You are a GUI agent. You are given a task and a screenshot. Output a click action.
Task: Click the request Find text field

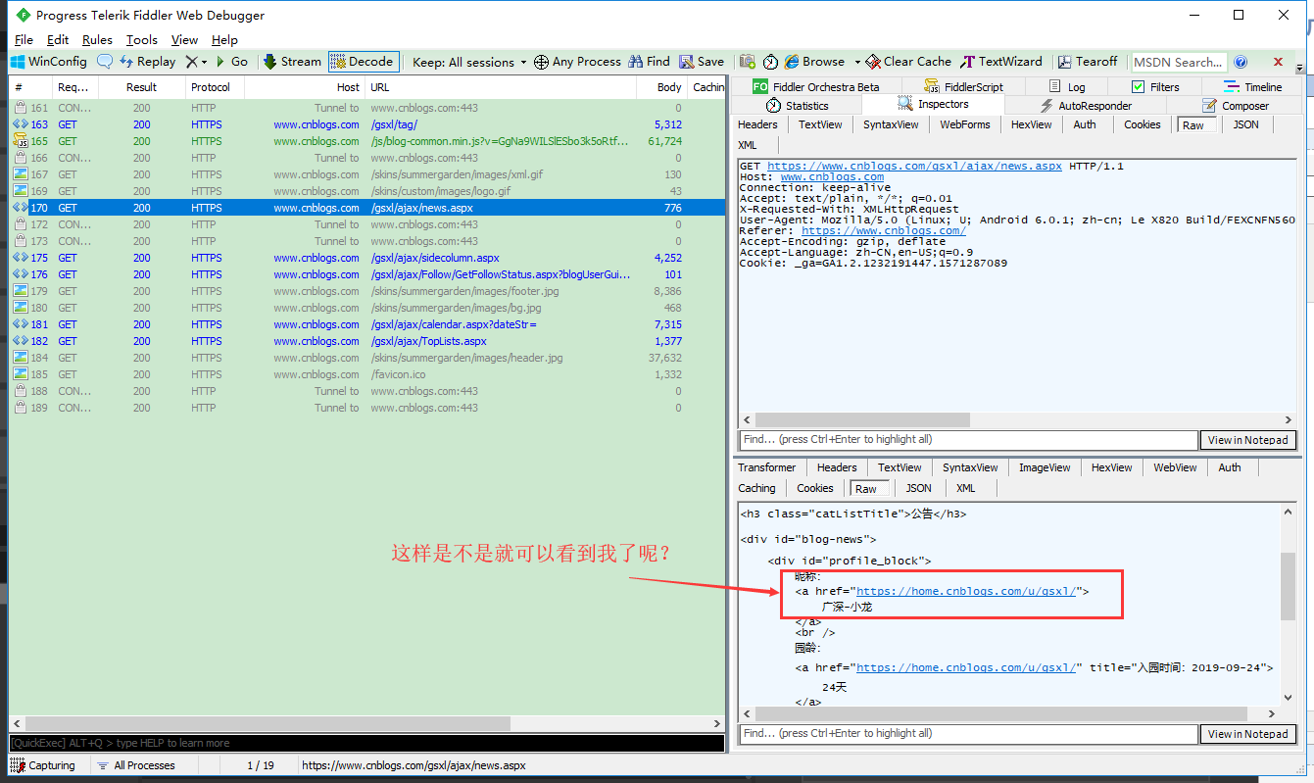[967, 440]
